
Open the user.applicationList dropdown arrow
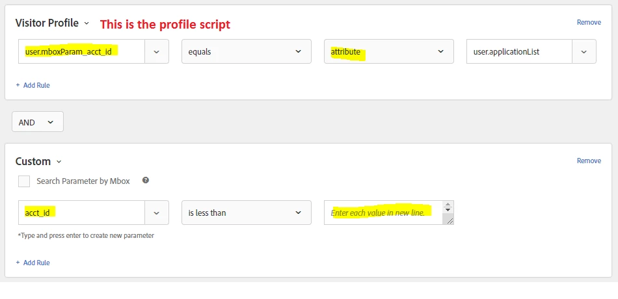click(x=584, y=51)
